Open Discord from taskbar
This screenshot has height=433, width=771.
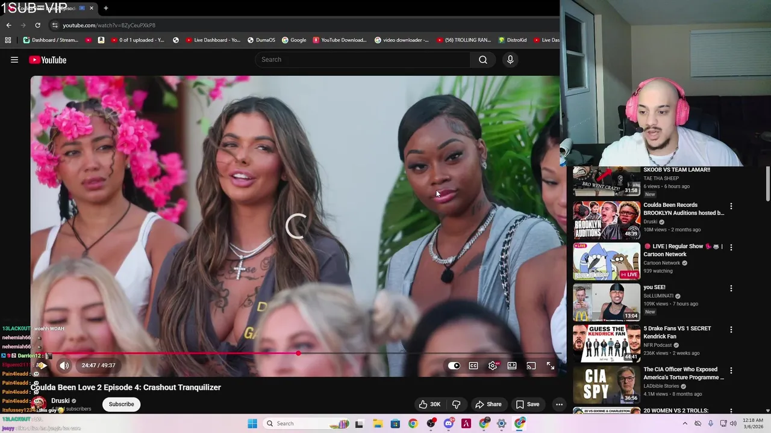(x=448, y=423)
